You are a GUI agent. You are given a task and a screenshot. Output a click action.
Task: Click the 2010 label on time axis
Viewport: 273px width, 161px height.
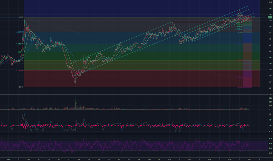click(49, 159)
